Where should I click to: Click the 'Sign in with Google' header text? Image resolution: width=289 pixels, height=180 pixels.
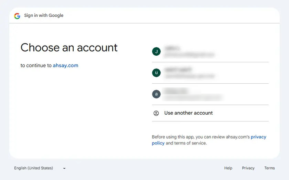coord(44,15)
